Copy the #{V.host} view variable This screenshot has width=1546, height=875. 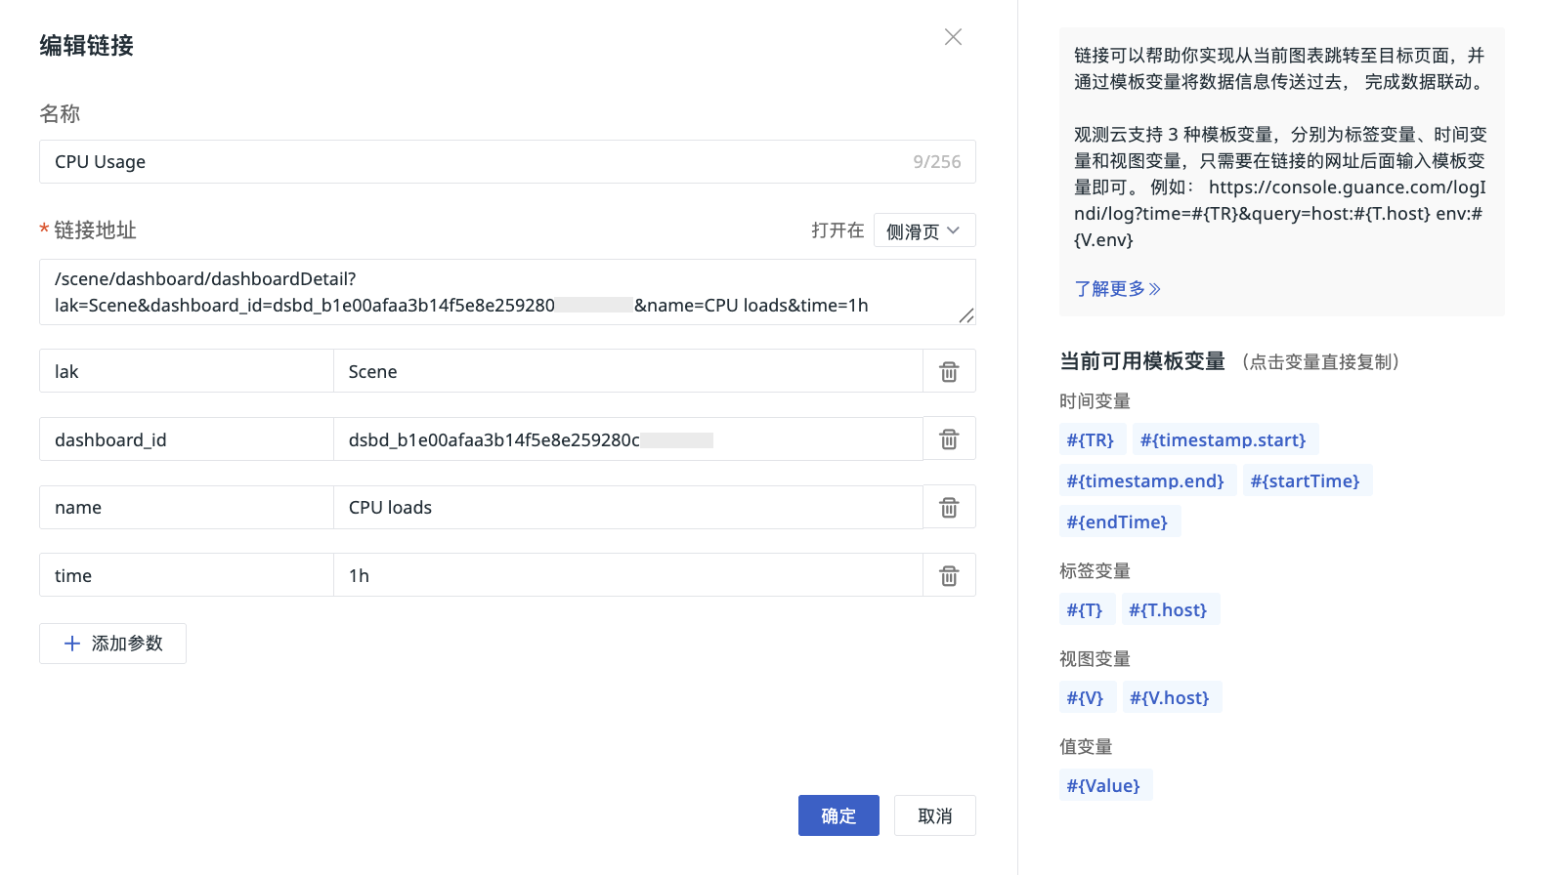coord(1170,697)
